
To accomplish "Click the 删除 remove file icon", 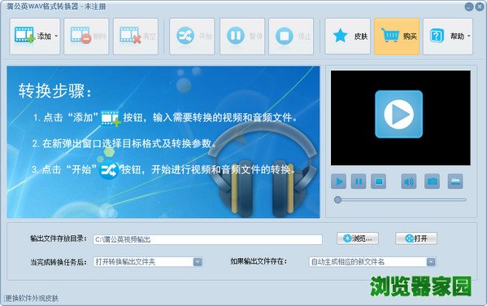I will (80, 35).
